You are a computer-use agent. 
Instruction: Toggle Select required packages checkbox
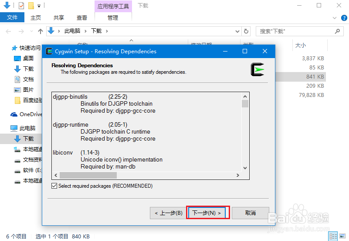pos(54,186)
